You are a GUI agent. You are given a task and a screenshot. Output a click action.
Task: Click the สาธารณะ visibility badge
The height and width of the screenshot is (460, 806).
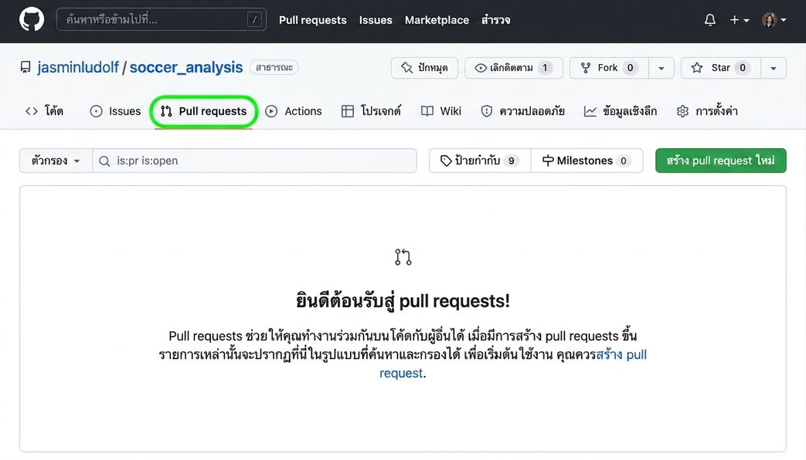pyautogui.click(x=274, y=67)
